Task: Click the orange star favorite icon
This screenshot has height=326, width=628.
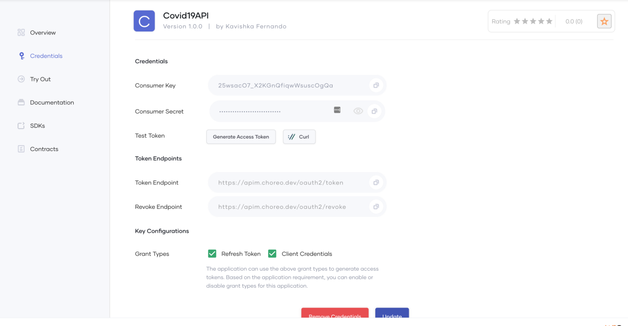Action: [x=604, y=21]
